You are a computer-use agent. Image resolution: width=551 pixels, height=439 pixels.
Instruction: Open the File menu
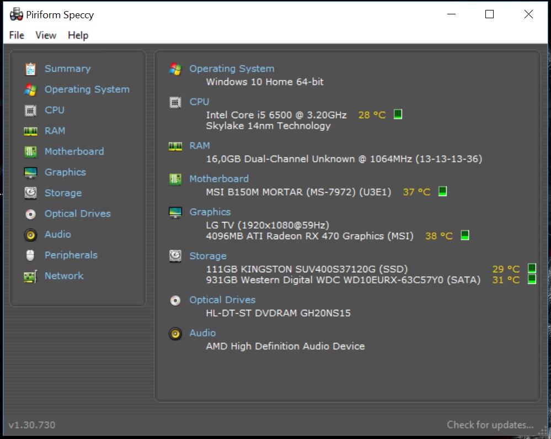click(17, 35)
